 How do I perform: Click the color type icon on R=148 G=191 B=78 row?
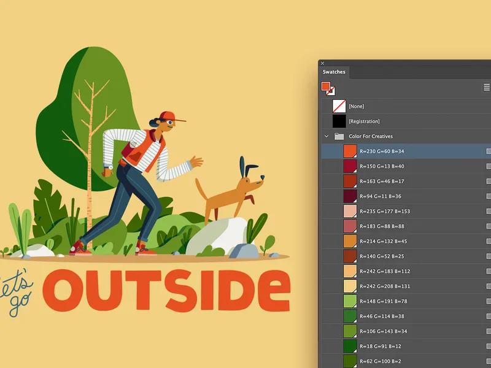tap(489, 302)
